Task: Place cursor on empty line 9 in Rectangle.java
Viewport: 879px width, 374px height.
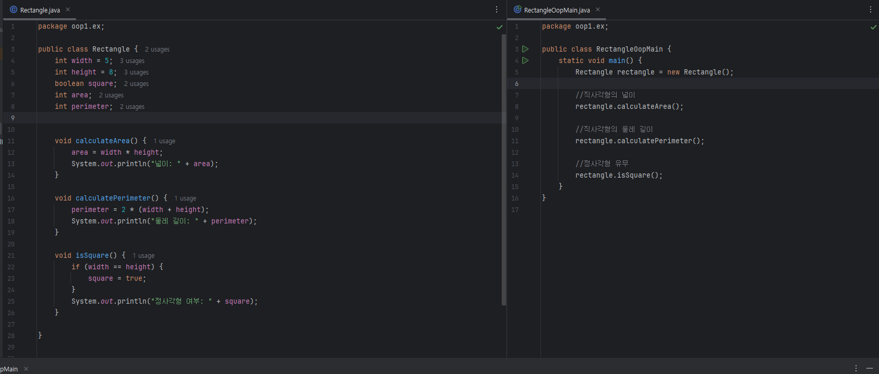Action: (x=209, y=118)
